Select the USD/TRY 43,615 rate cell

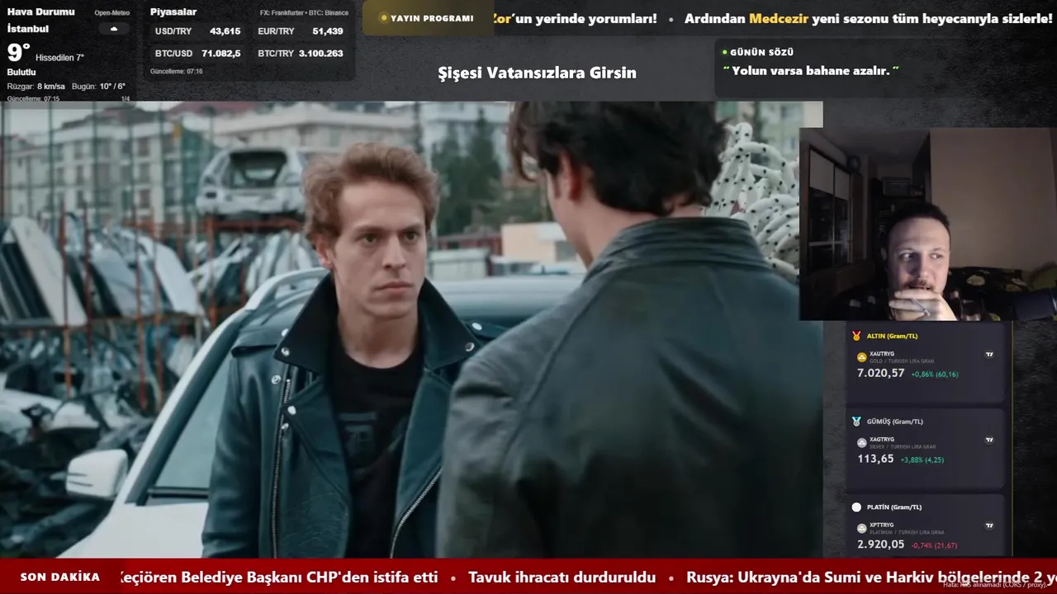tap(197, 31)
